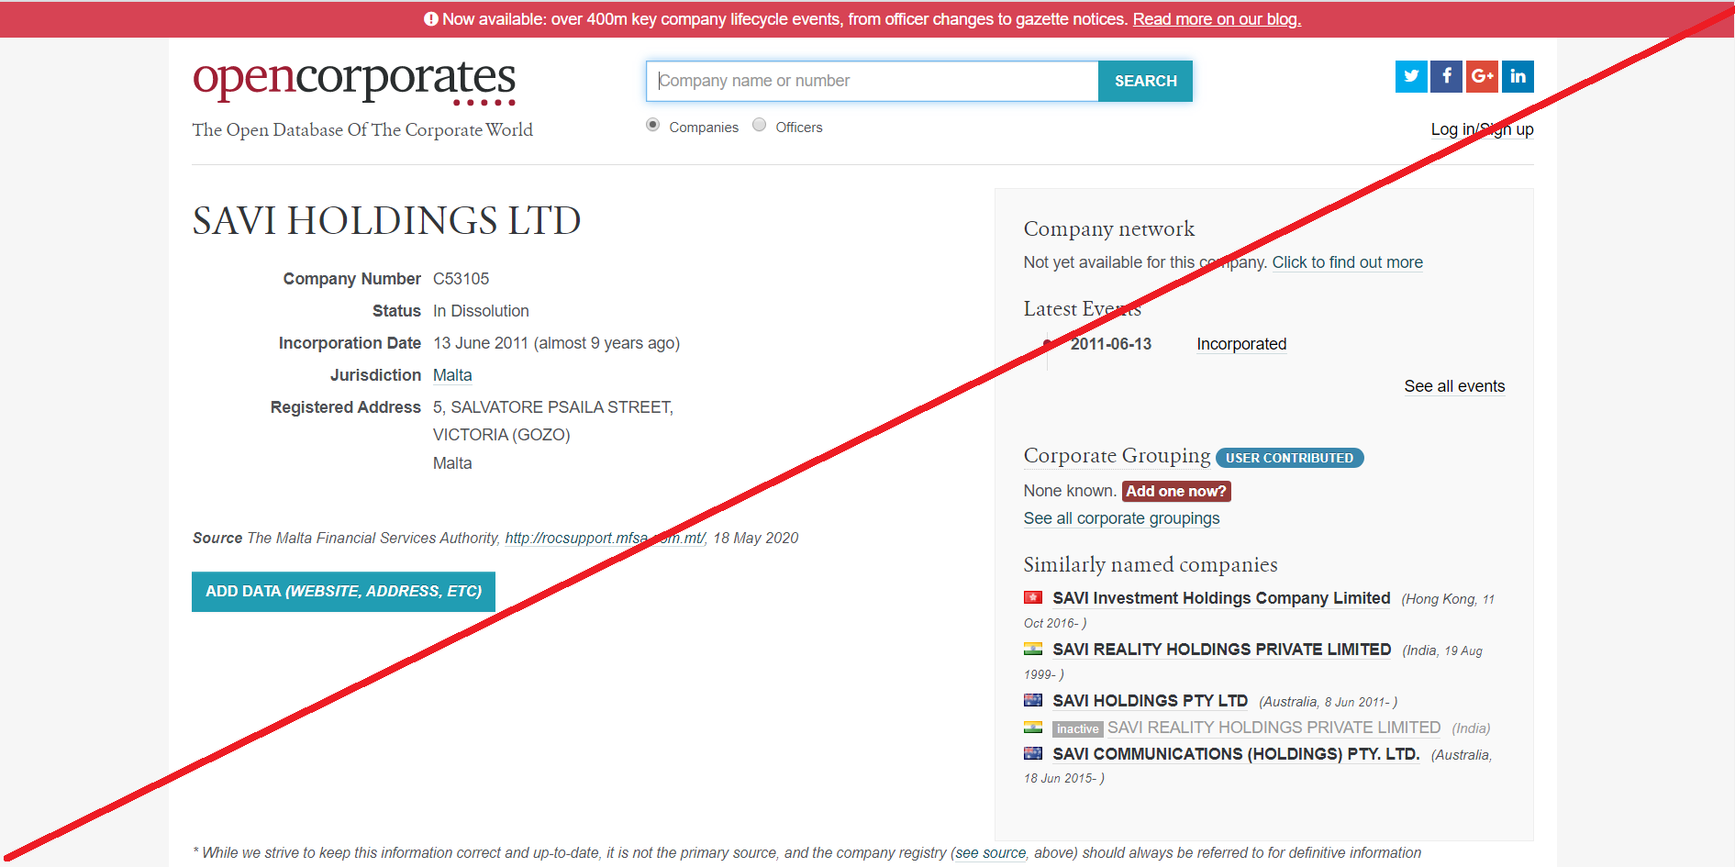Click the SEARCH button
This screenshot has width=1735, height=867.
point(1145,81)
